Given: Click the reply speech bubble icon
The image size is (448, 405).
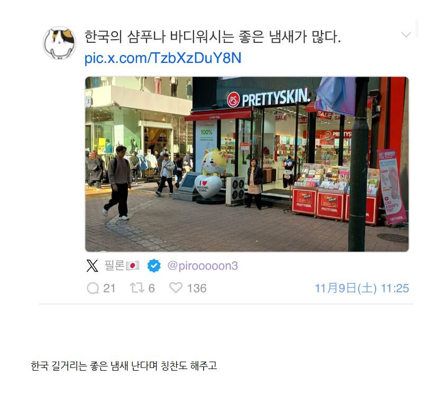Looking at the screenshot, I should pos(93,288).
